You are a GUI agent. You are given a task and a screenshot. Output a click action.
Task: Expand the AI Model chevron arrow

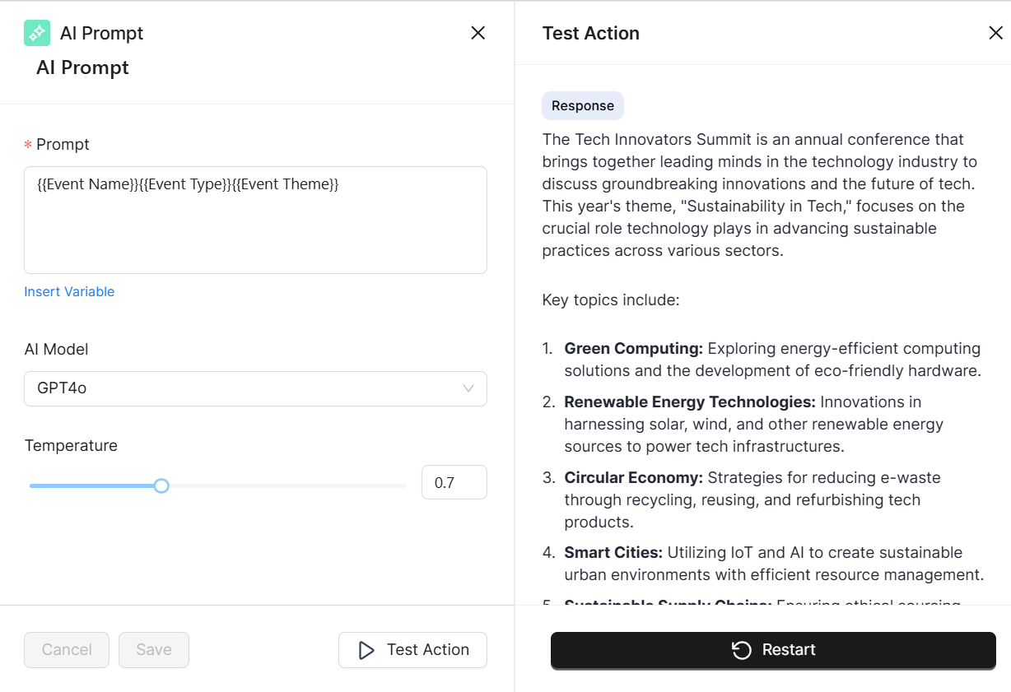468,388
